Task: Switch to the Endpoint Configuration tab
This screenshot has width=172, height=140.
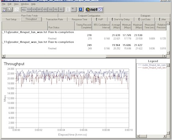Action: (89, 16)
